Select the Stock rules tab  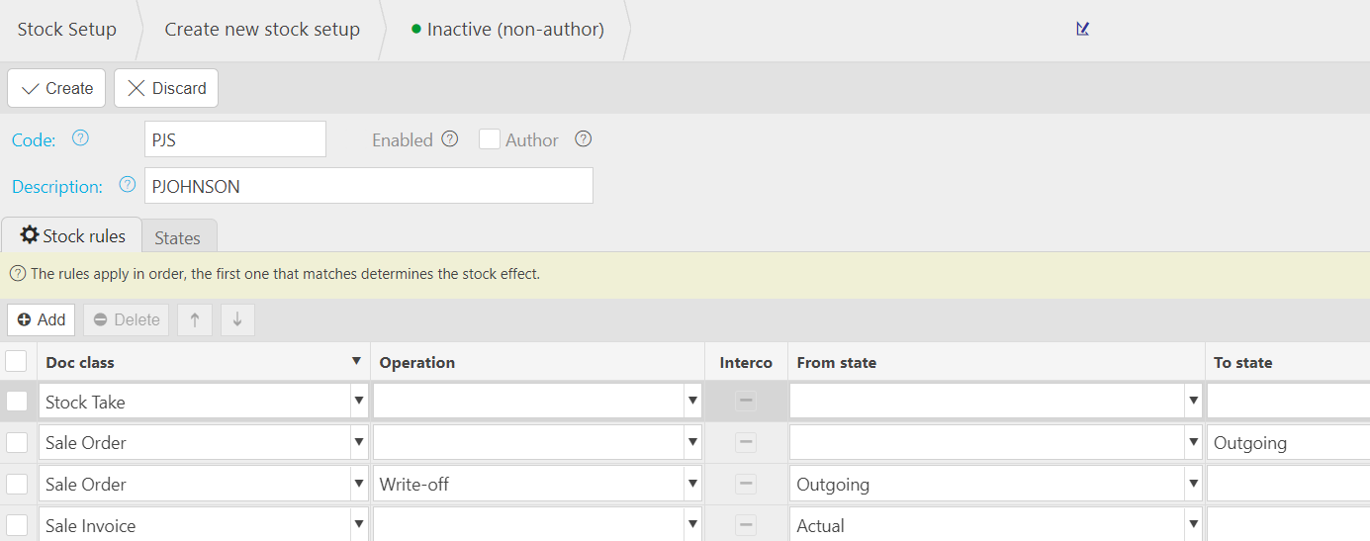73,236
